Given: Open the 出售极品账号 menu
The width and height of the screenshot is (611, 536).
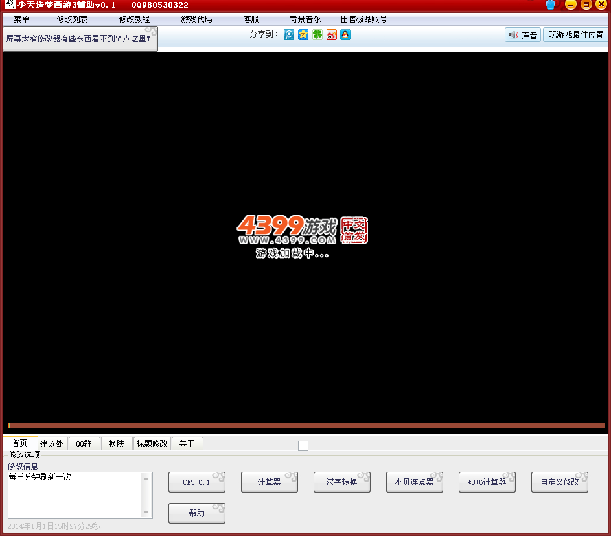Looking at the screenshot, I should click(x=363, y=19).
